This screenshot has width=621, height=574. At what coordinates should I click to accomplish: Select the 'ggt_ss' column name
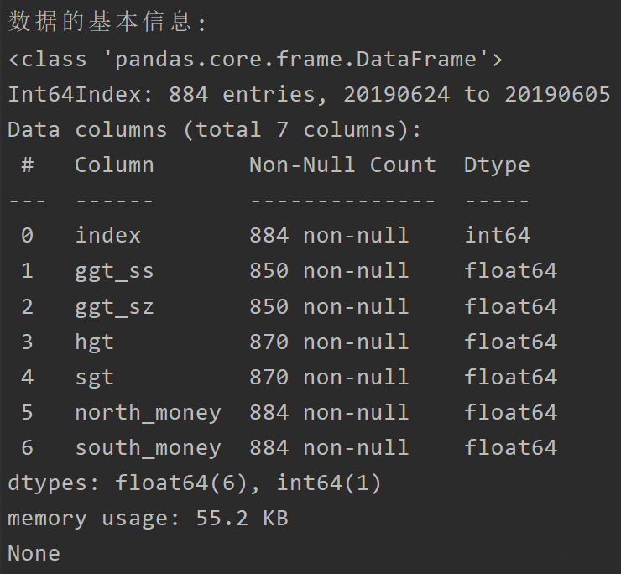coord(114,271)
